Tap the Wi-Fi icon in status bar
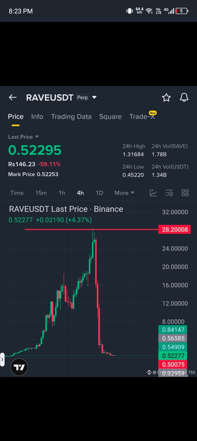Image resolution: width=197 pixels, height=441 pixels. click(149, 11)
